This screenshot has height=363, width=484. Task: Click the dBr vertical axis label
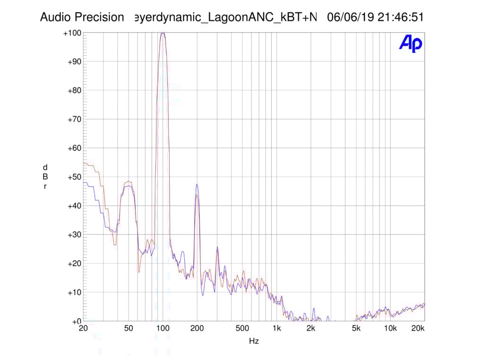pyautogui.click(x=45, y=177)
